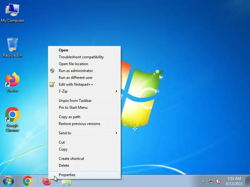Screen dimensions: 250x187
Task: Click the Show desktop strip
Action: click(x=247, y=181)
